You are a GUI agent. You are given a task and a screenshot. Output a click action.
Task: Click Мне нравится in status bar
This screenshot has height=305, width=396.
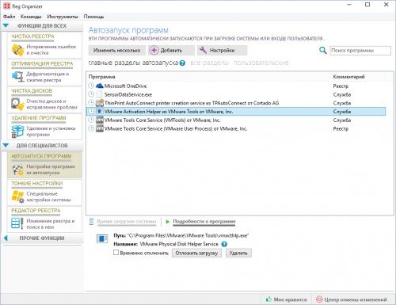tap(287, 299)
